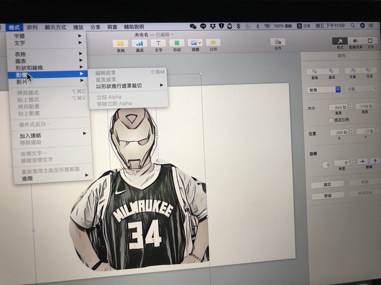Click the Dropbox menu bar icon
This screenshot has width=381, height=285.
point(213,26)
